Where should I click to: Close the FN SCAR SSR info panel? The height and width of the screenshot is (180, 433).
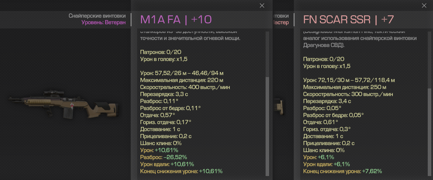coord(424,6)
